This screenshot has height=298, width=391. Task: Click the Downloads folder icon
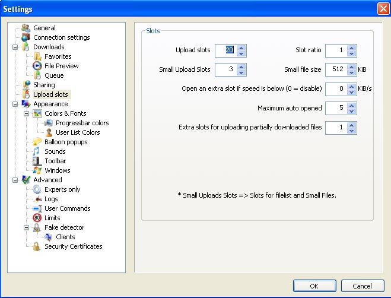(x=26, y=47)
